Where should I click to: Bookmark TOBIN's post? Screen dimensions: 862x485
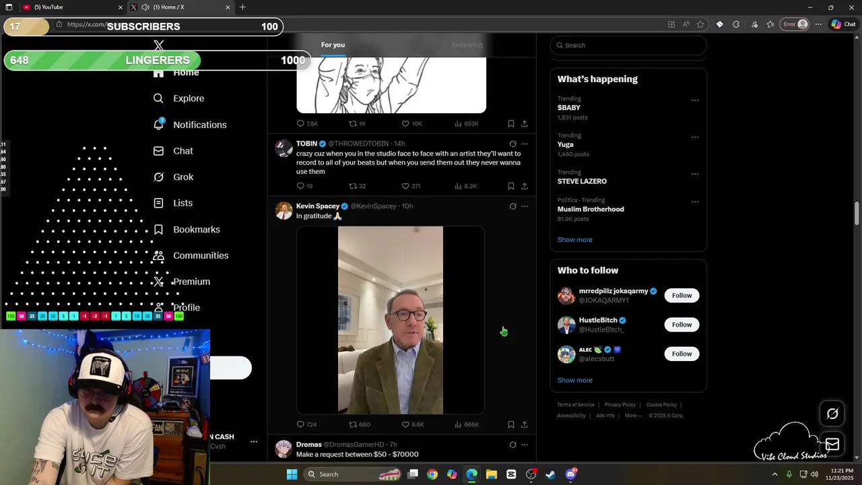[511, 186]
